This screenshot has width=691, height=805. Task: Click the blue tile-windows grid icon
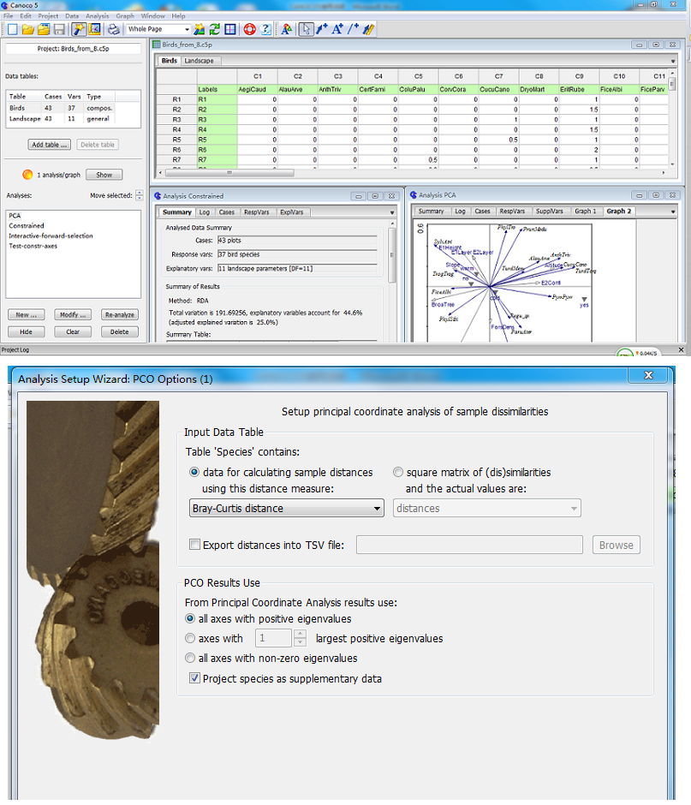coord(230,29)
